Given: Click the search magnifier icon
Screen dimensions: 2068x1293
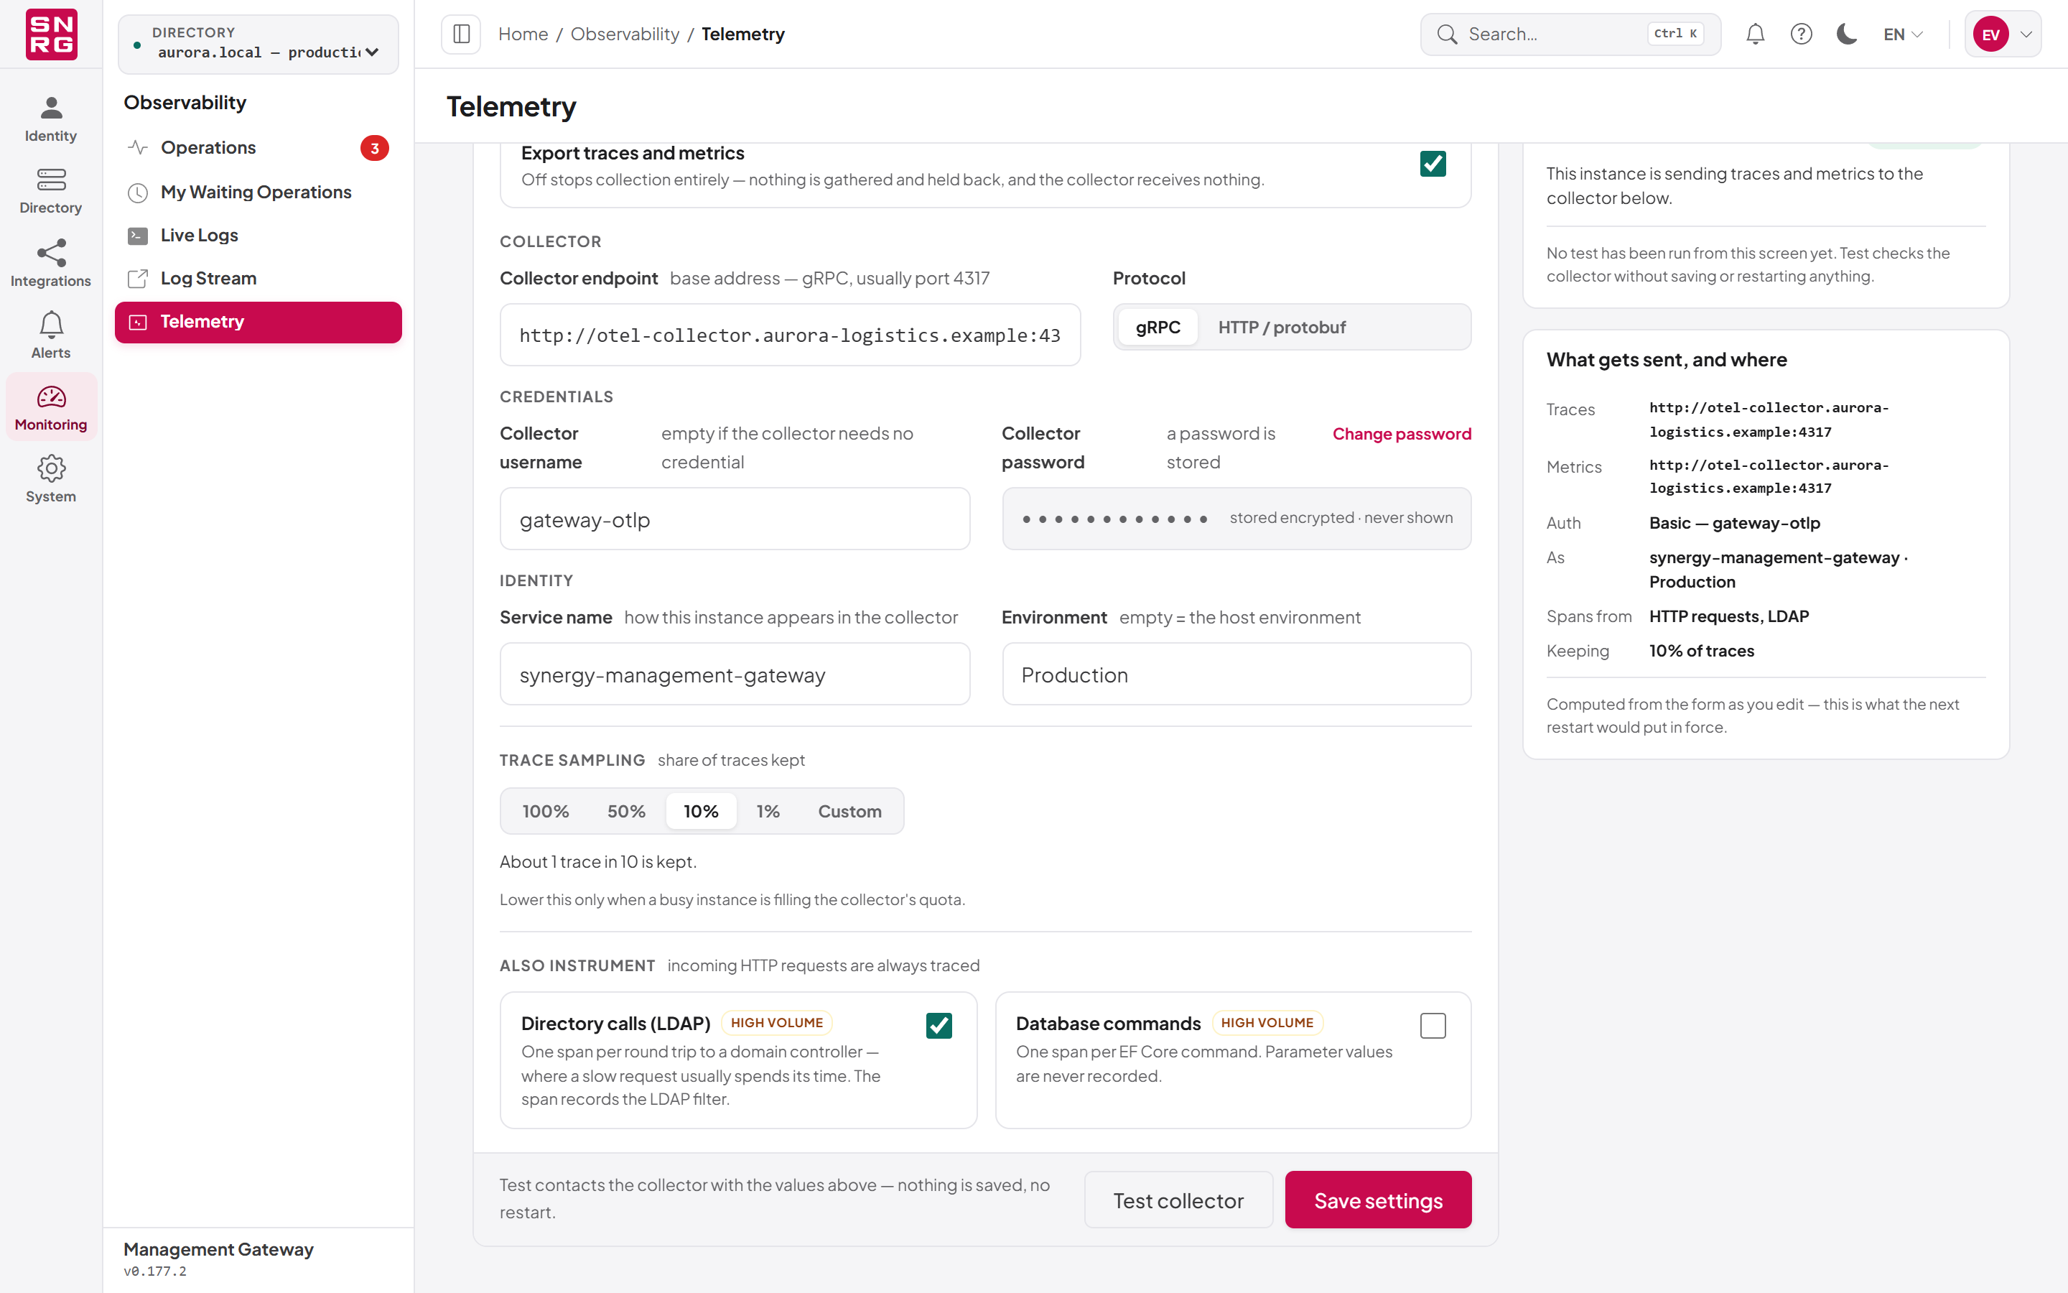Looking at the screenshot, I should pos(1447,34).
